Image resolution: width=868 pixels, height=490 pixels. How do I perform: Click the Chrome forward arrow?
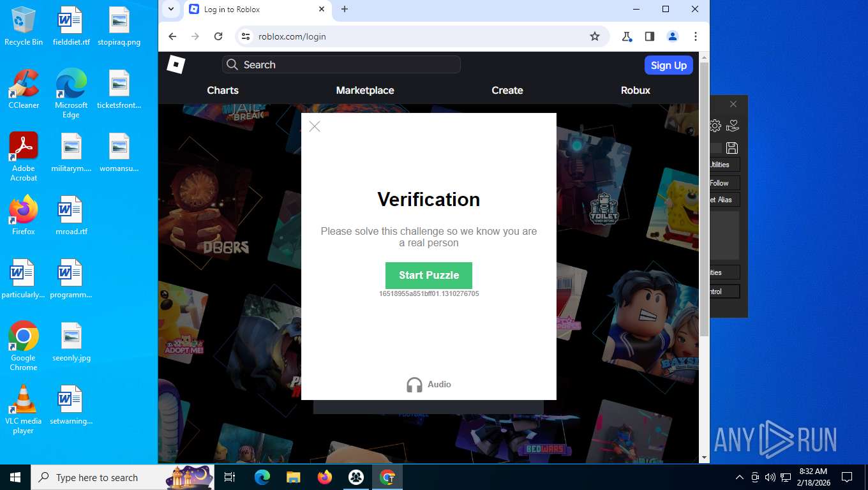(195, 36)
